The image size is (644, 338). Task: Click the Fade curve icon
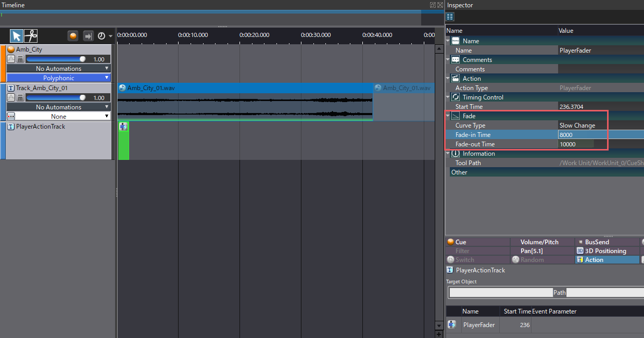click(456, 116)
